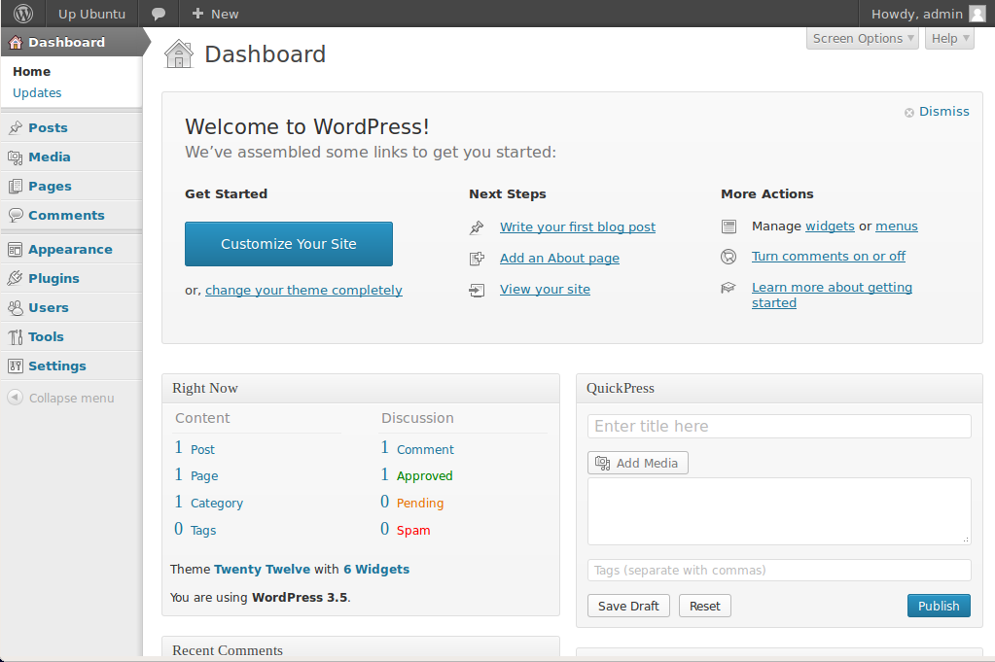Open Updates in Dashboard submenu

[x=37, y=93]
